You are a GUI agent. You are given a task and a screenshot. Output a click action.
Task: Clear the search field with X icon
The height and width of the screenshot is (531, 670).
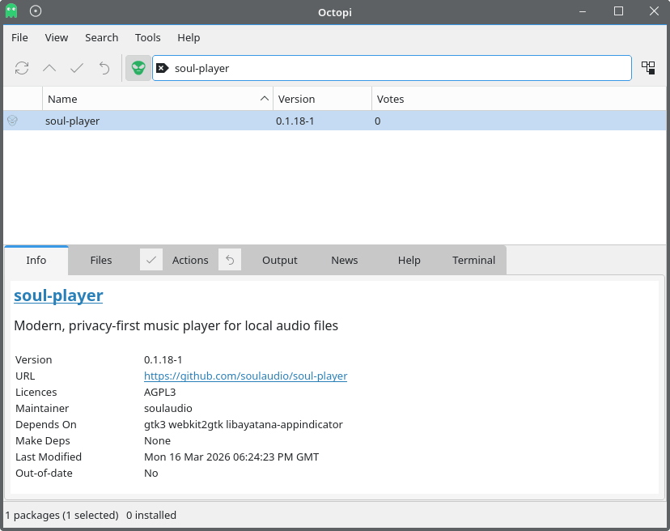coord(162,68)
